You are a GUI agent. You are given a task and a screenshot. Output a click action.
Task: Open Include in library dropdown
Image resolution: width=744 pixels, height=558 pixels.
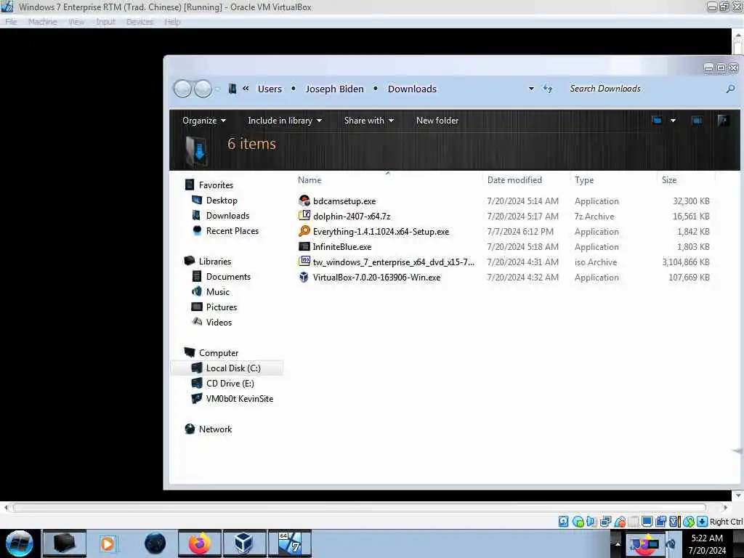285,121
